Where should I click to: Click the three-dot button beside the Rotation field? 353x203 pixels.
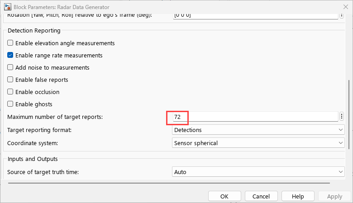click(x=343, y=15)
